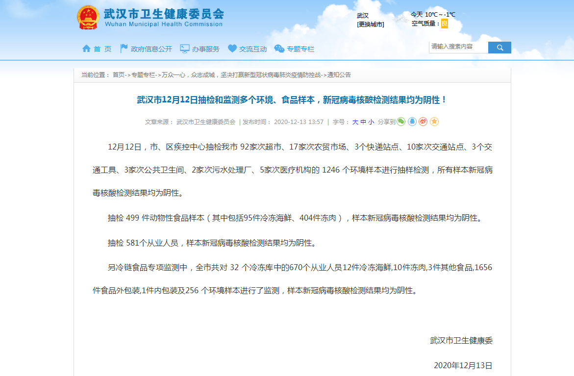
Task: Click the paragraph starting 另冷链食品专项监测中
Action: (293, 279)
